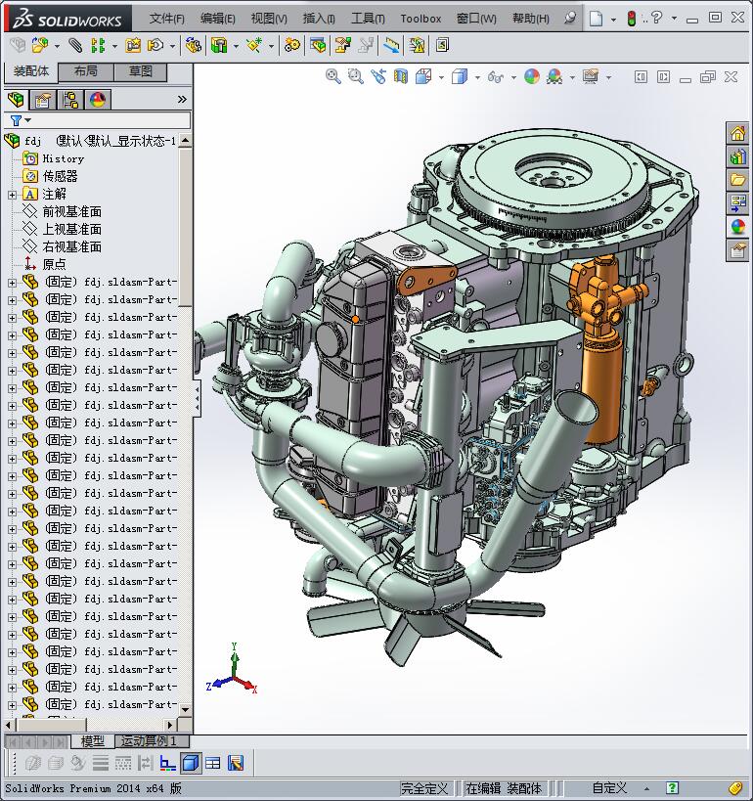Select the Zoom to Area tool

click(356, 76)
